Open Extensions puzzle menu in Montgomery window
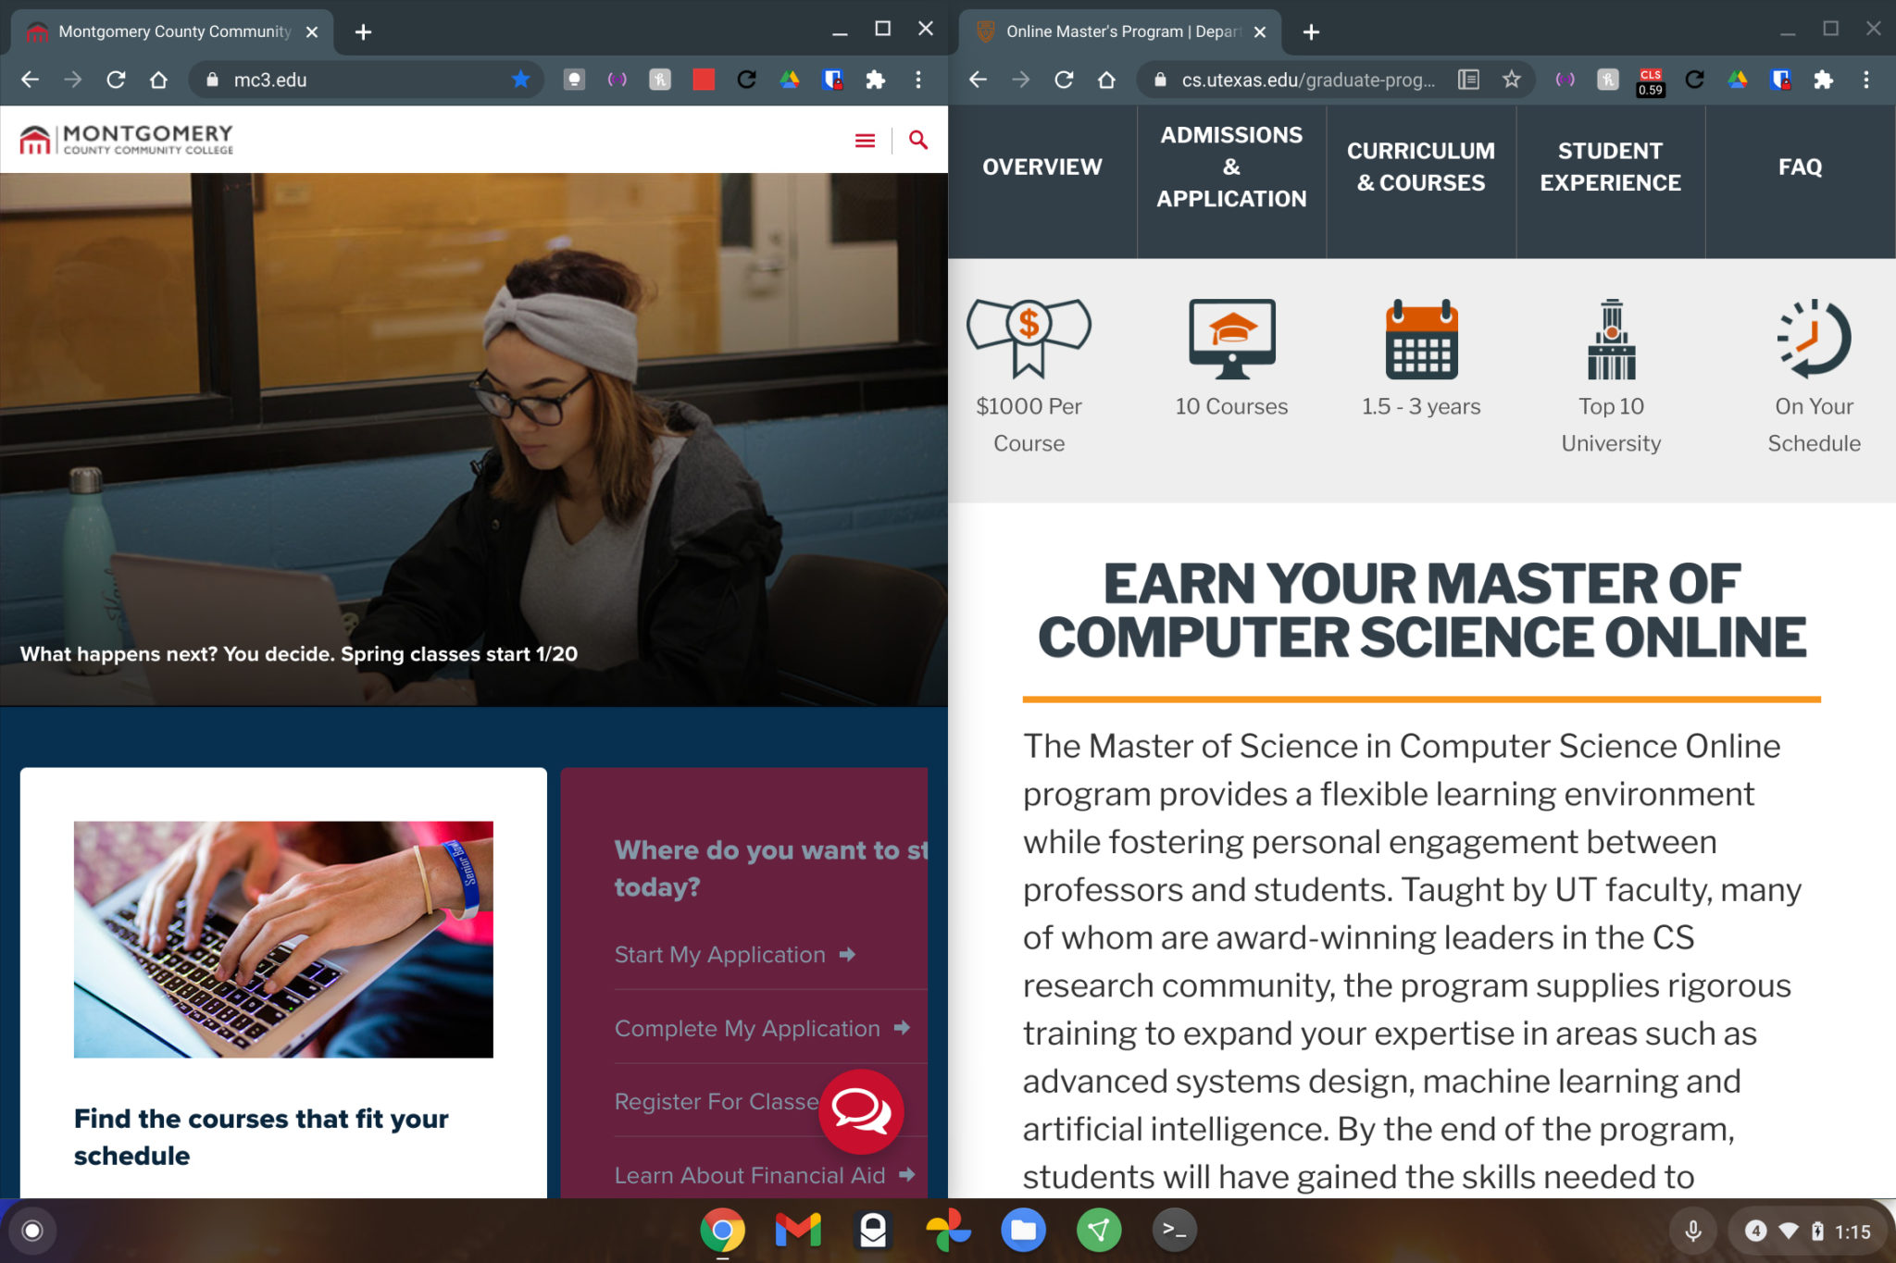 coord(876,80)
